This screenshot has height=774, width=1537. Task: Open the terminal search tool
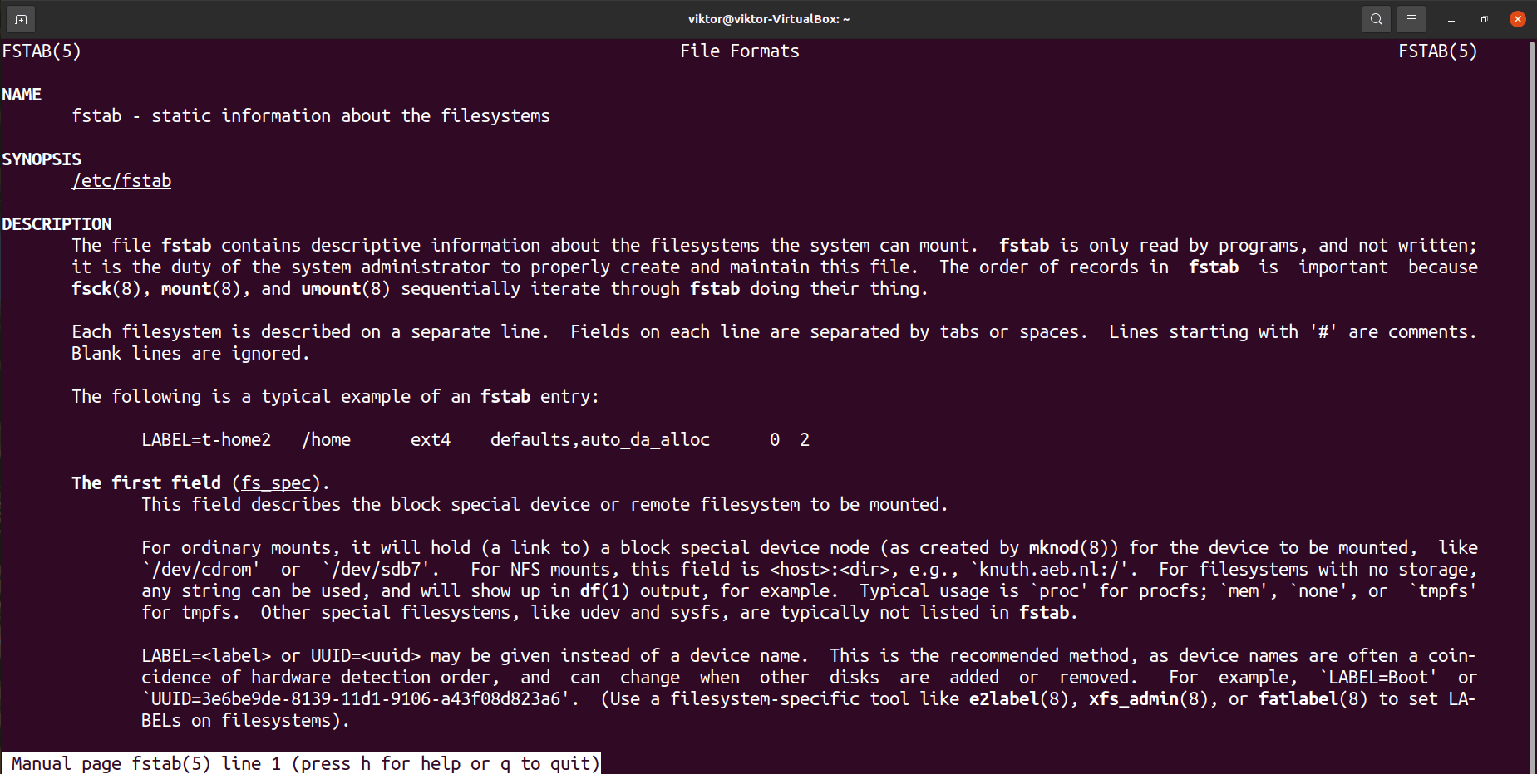pos(1376,18)
